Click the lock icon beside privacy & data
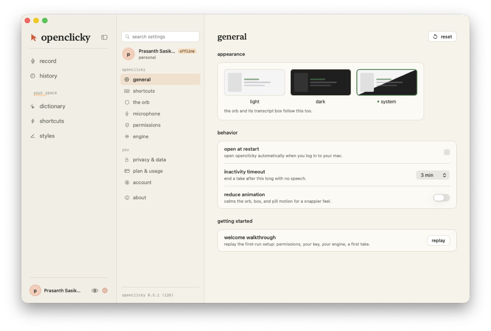491x331 pixels. coord(127,160)
